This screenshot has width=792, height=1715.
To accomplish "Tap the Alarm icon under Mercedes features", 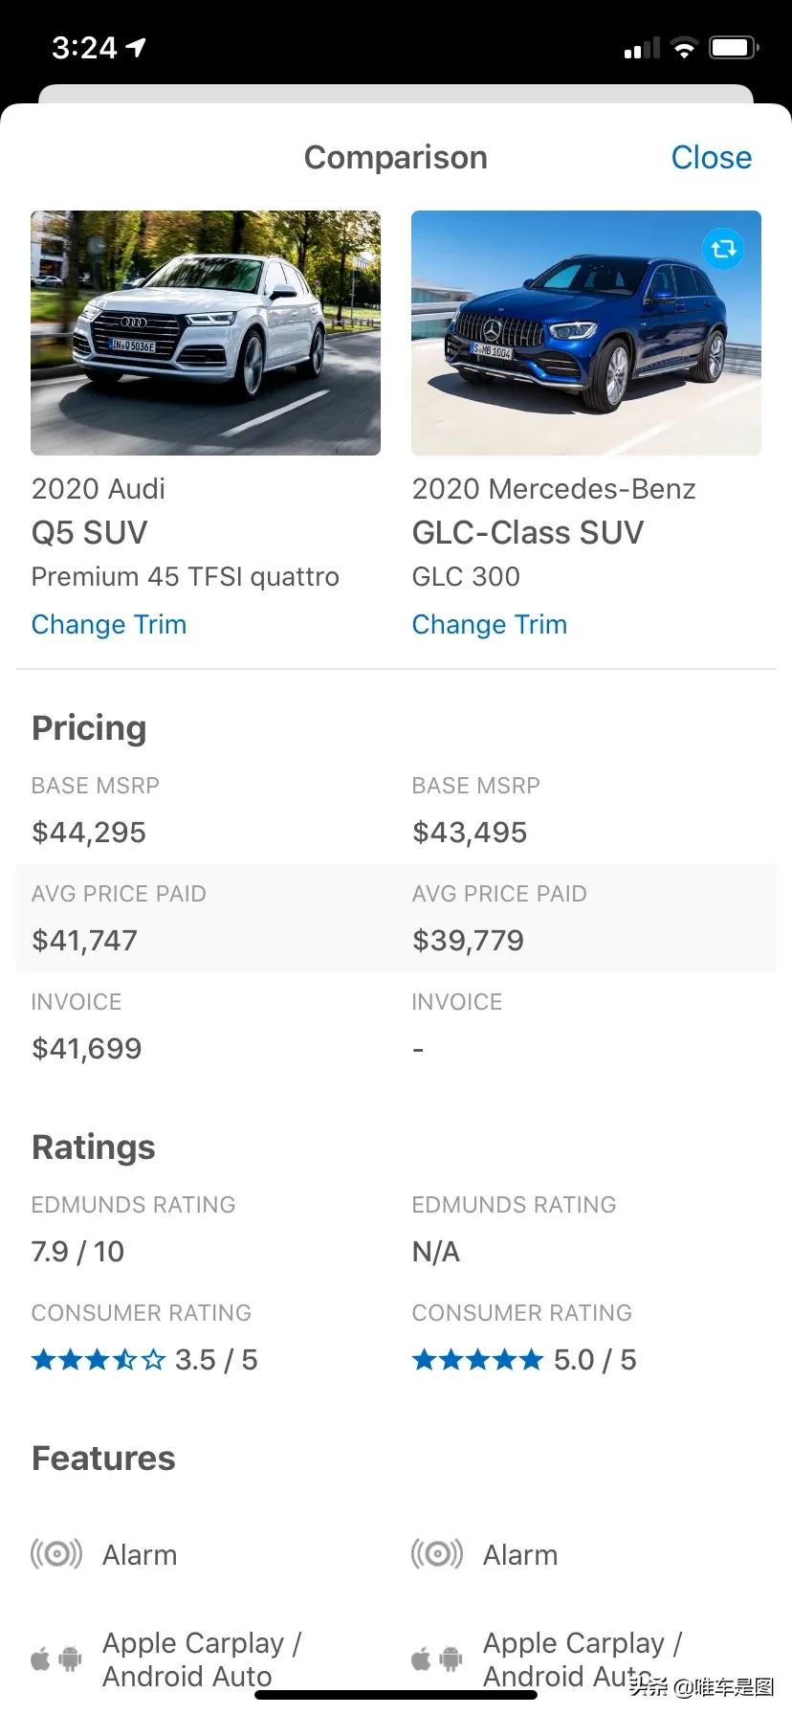I will tap(437, 1553).
